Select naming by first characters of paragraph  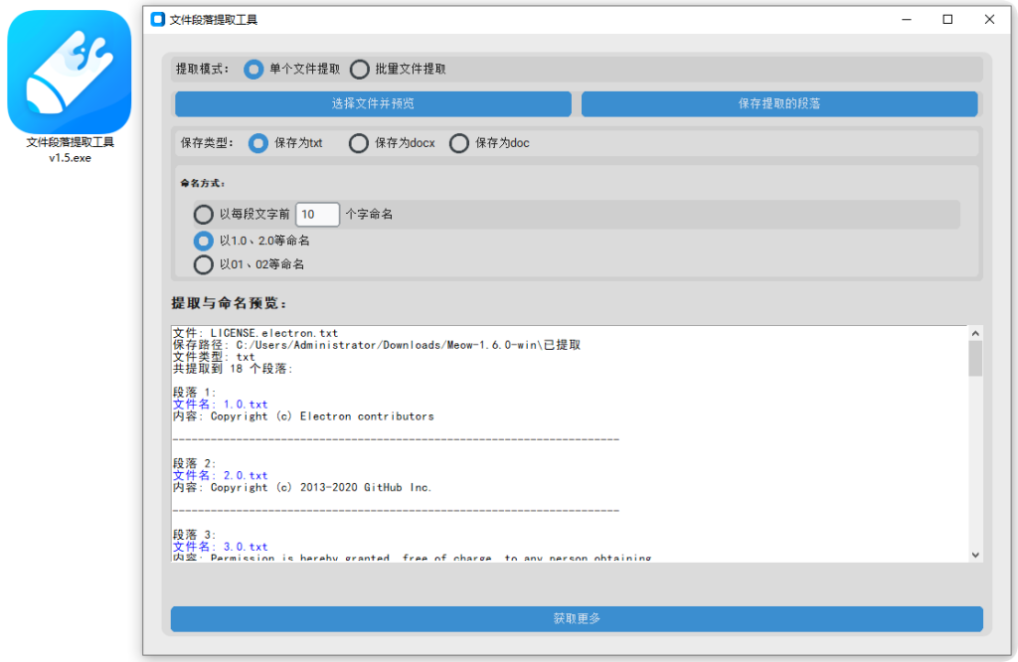204,214
